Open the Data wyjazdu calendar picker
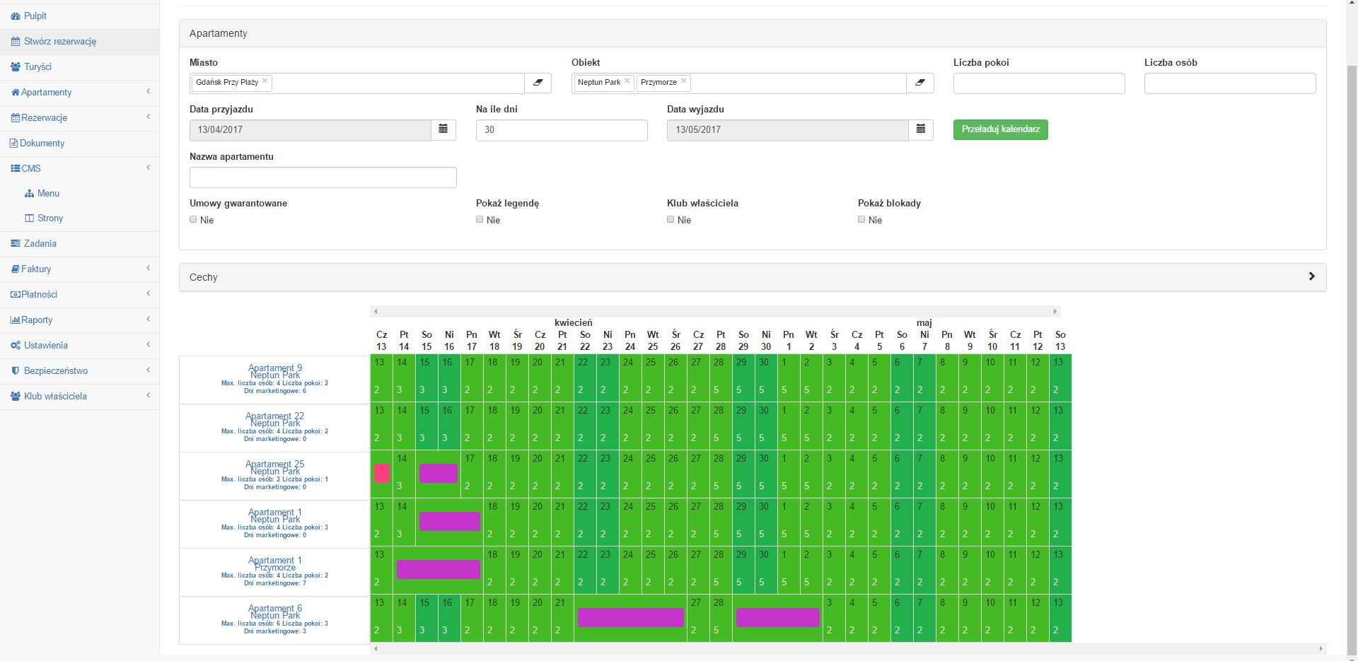 [921, 129]
